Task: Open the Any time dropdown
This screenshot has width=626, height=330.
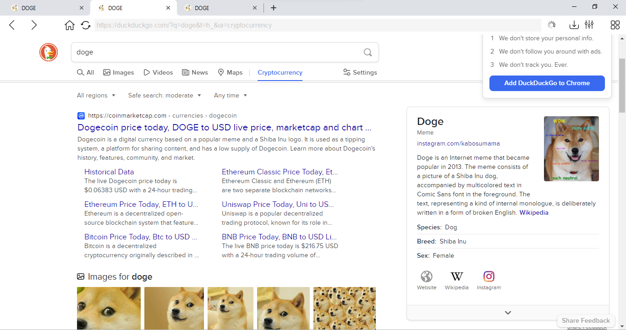Action: pyautogui.click(x=231, y=95)
